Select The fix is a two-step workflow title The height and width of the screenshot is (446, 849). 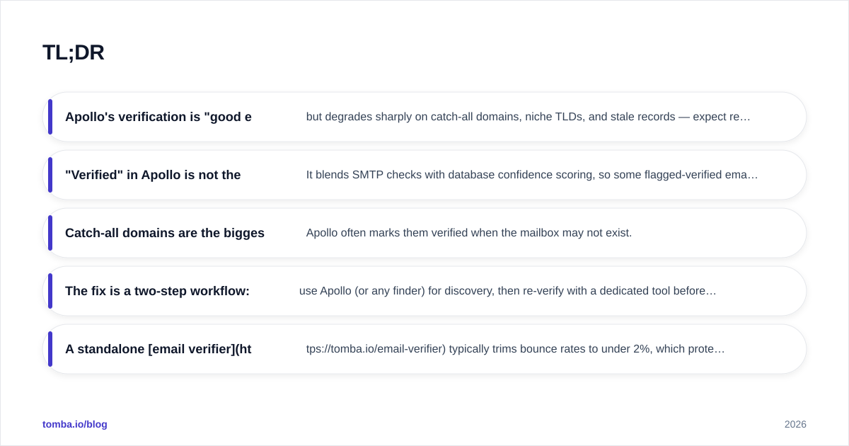coord(157,291)
